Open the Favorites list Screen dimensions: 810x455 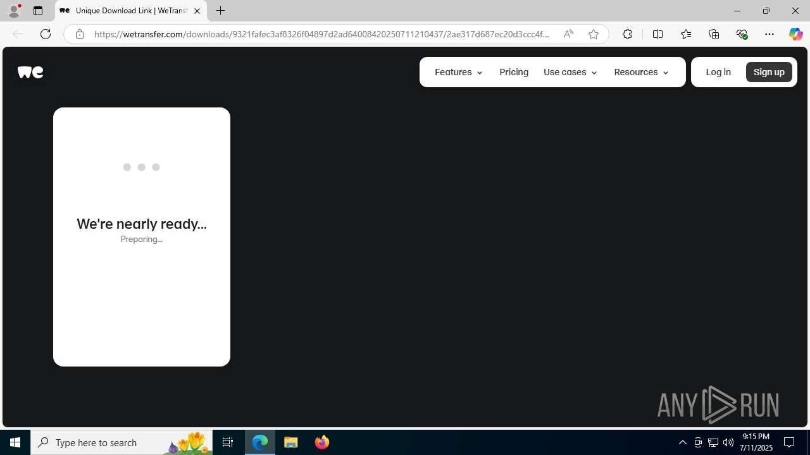[x=685, y=34]
